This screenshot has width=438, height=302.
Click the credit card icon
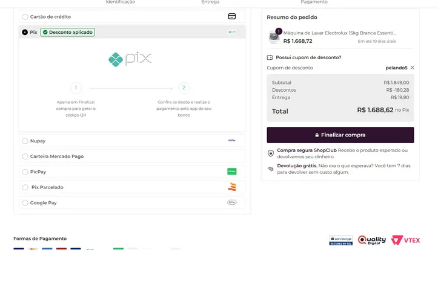[x=232, y=16]
